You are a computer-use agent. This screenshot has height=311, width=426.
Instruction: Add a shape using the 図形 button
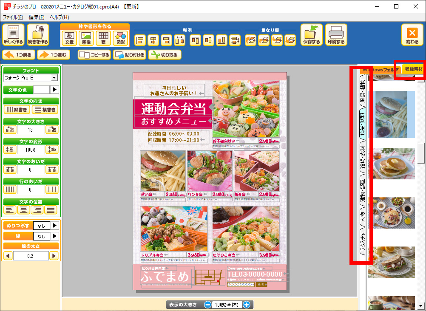tap(120, 38)
